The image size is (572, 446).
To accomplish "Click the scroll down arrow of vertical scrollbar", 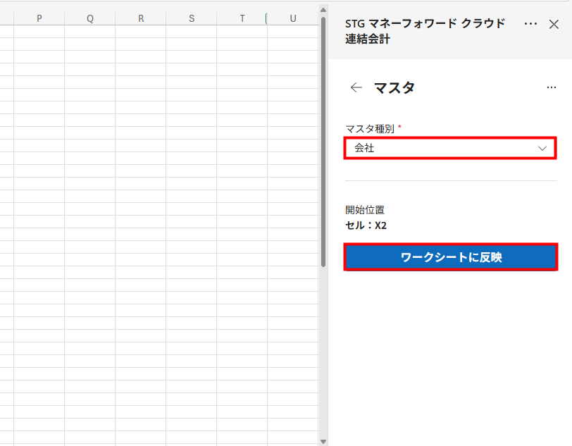I will [x=323, y=440].
